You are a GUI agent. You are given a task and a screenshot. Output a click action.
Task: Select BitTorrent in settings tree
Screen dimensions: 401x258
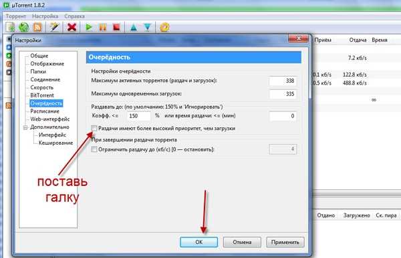(42, 95)
